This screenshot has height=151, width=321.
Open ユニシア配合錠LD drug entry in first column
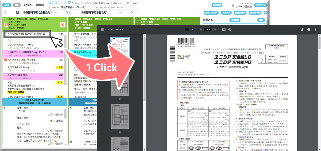27,35
